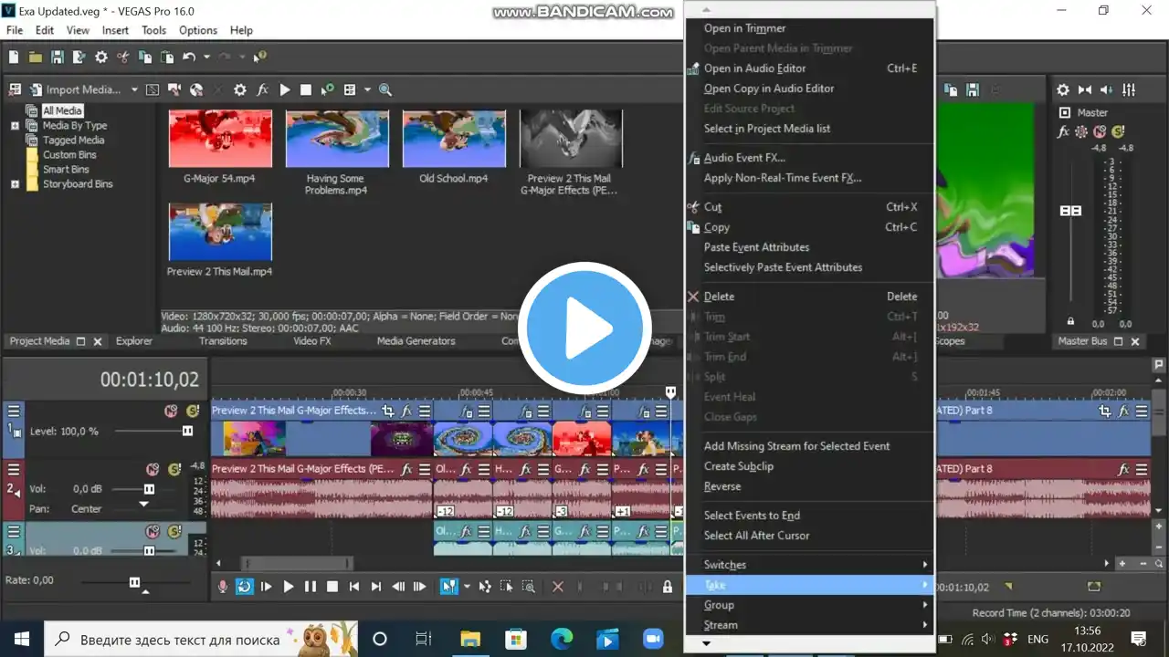Viewport: 1169px width, 657px height.
Task: Click the What's This help cursor icon
Action: coord(260,57)
